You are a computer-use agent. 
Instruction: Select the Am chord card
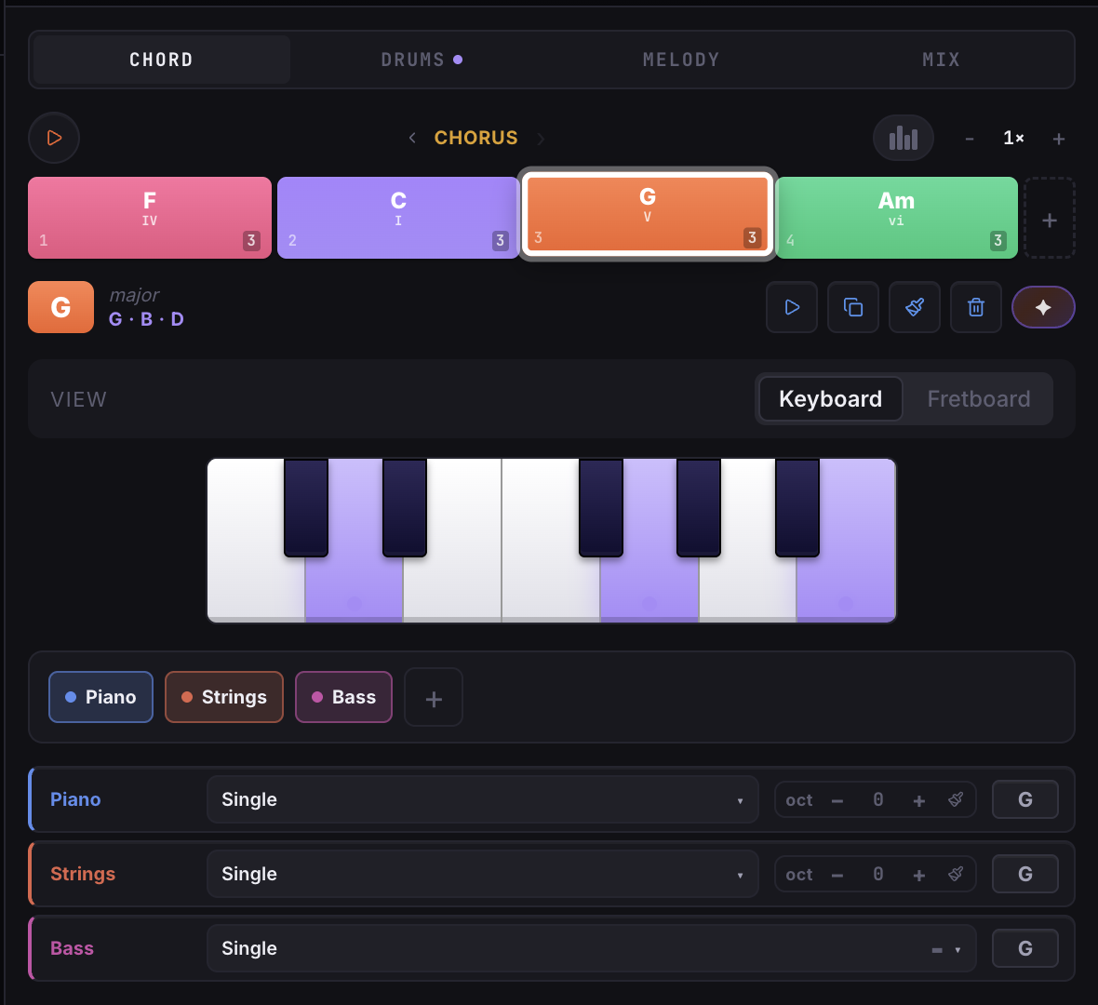tap(896, 218)
